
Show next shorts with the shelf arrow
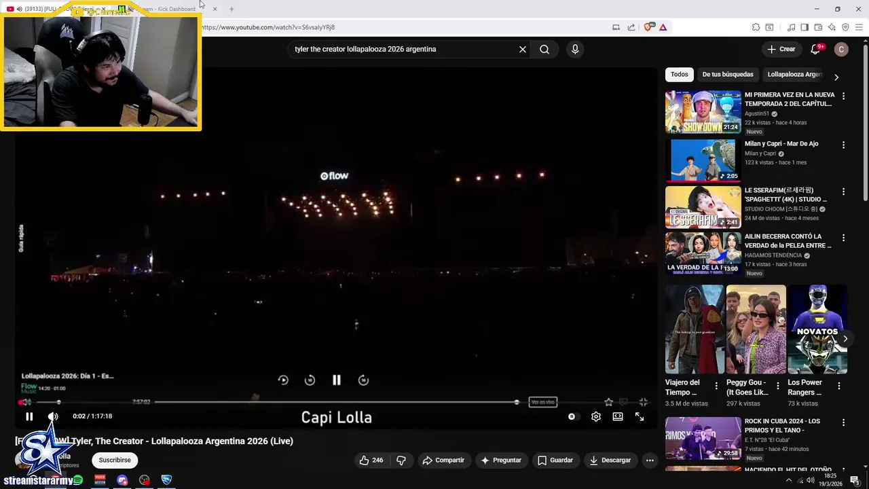[845, 338]
